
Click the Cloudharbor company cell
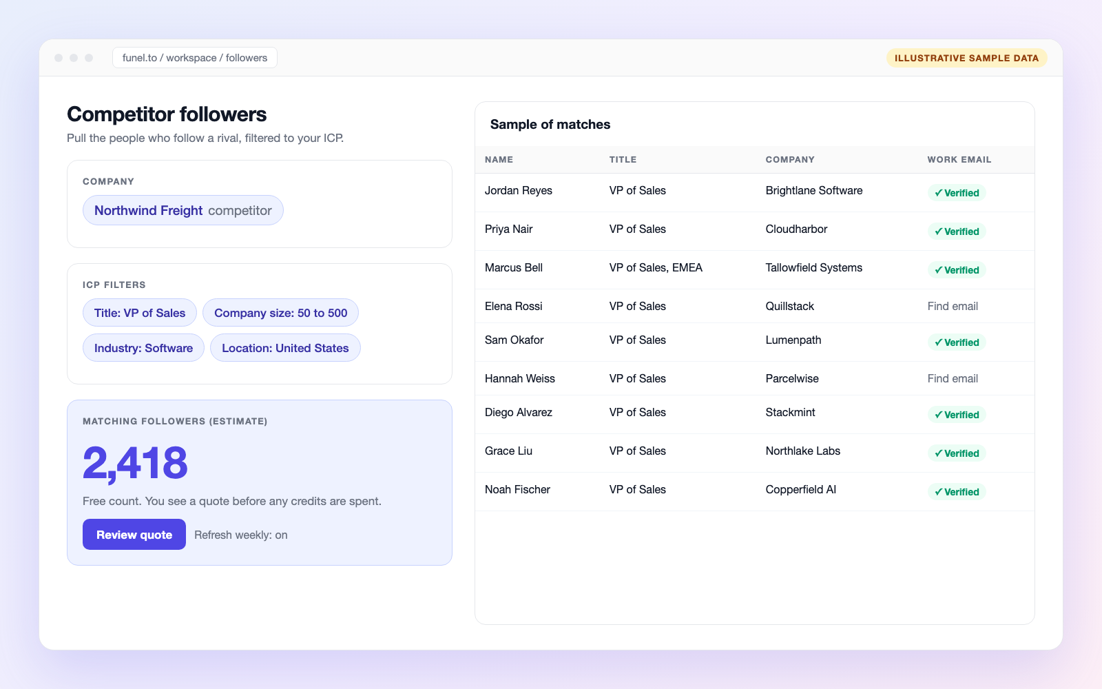point(797,229)
